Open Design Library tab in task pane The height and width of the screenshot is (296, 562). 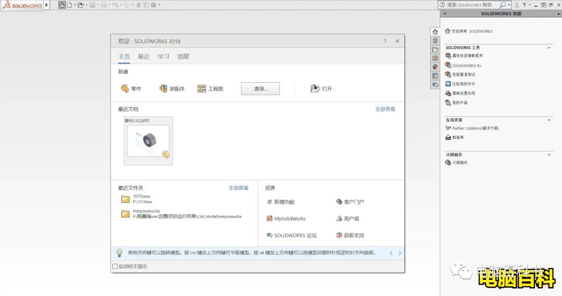[435, 41]
